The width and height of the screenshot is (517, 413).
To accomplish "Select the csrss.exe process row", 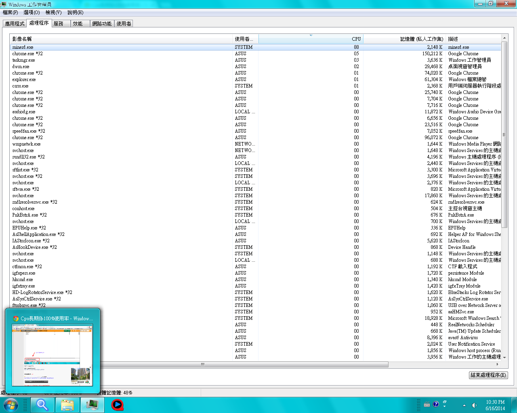I will 255,86.
